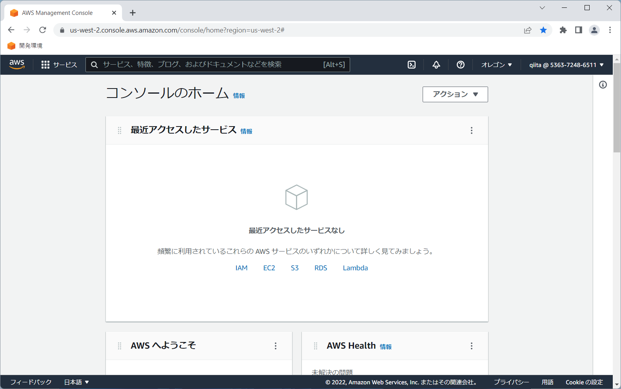Open the アクション dropdown button
621x389 pixels.
(x=455, y=94)
